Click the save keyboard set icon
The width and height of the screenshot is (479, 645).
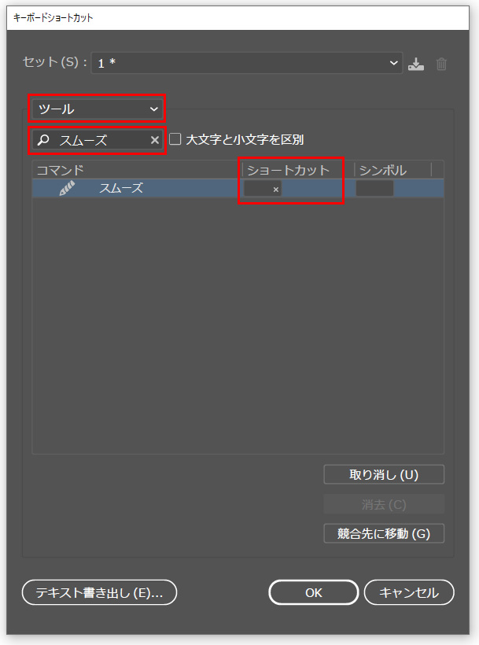(415, 64)
